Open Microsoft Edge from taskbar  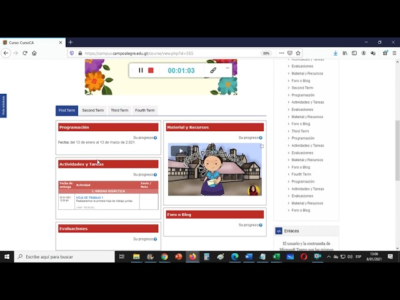point(235,257)
